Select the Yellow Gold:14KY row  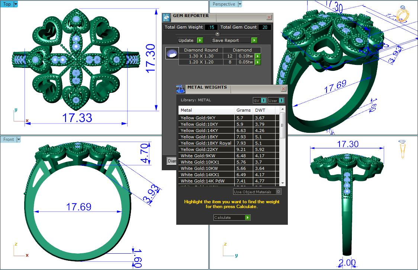(229, 131)
